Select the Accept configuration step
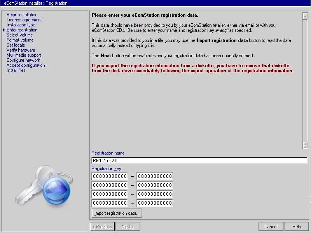 pos(26,65)
